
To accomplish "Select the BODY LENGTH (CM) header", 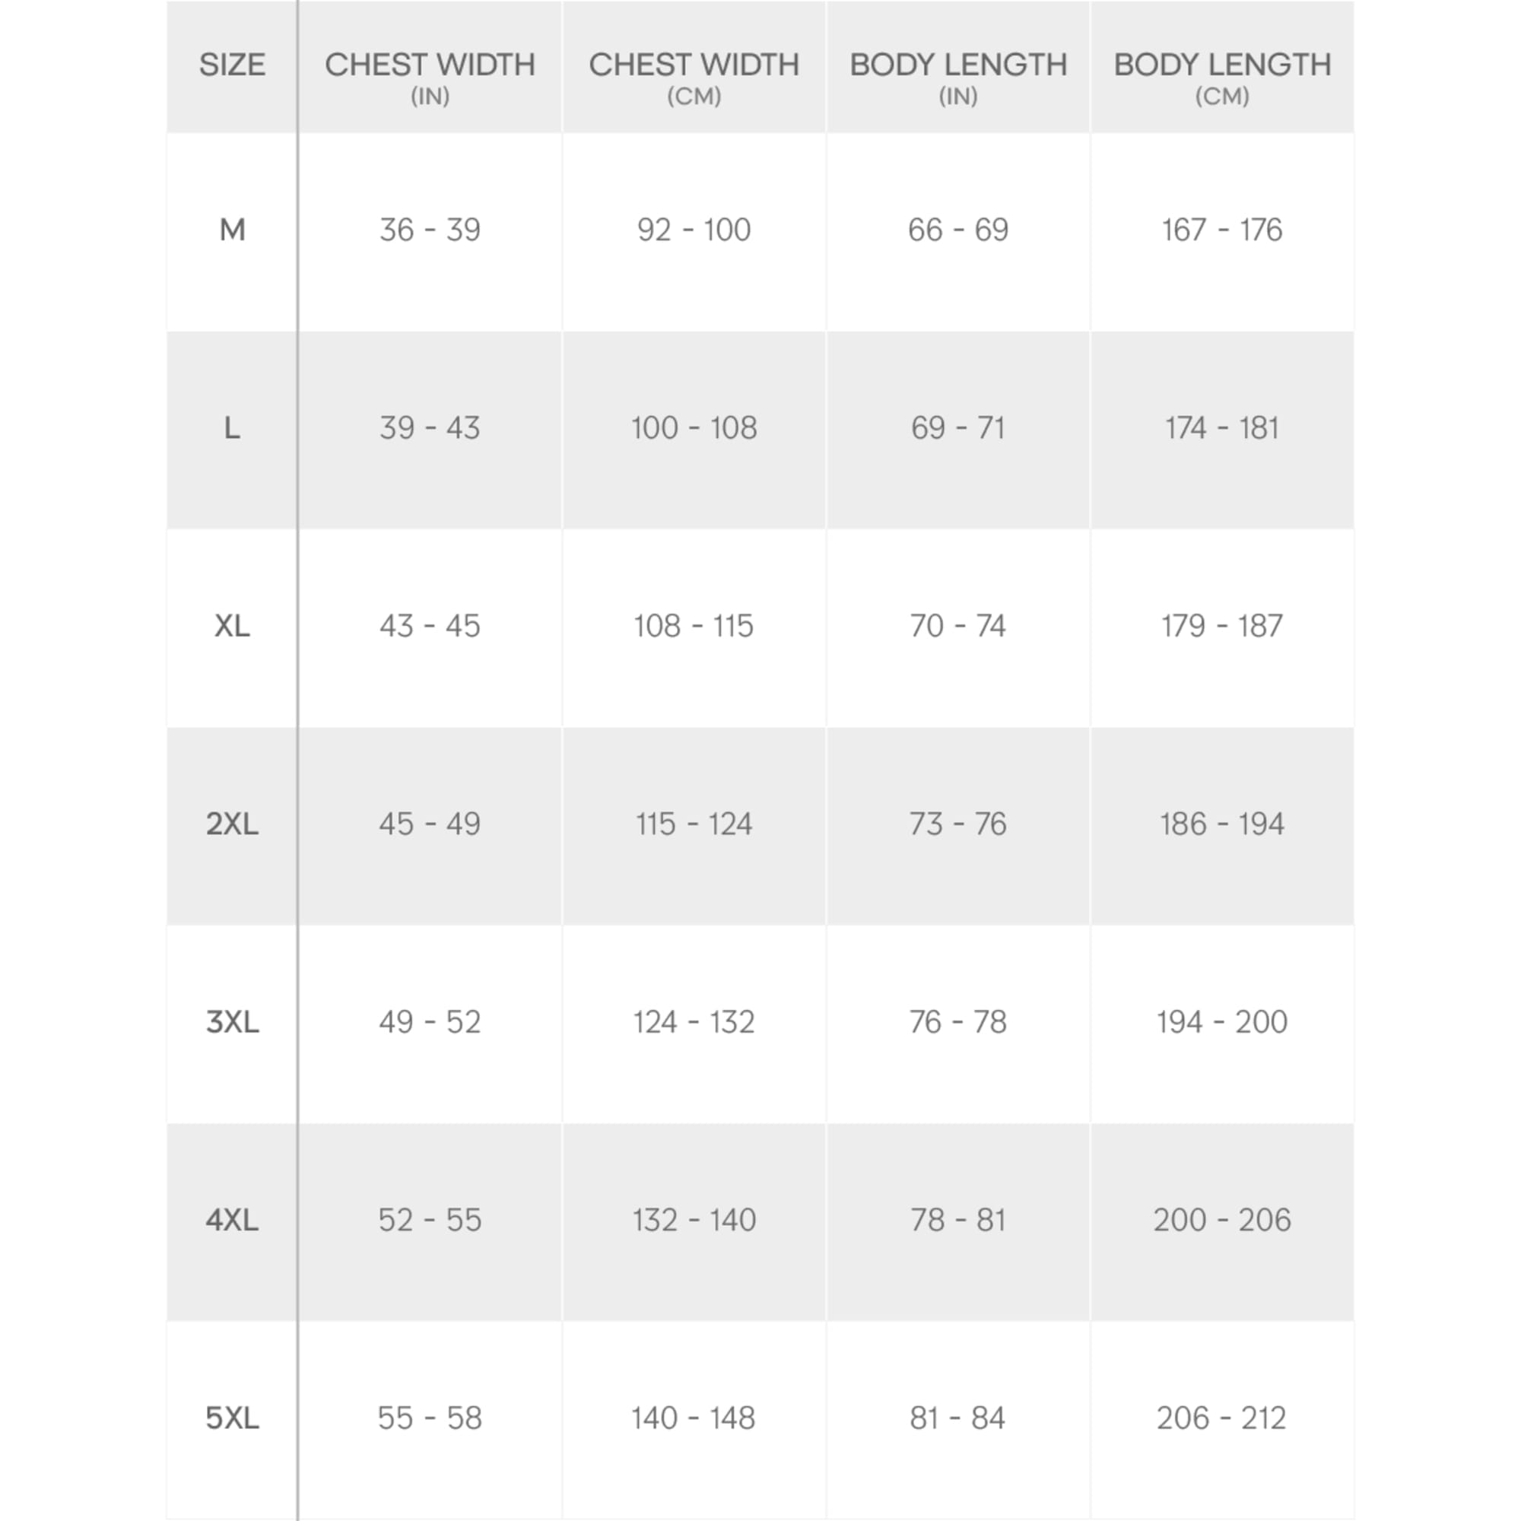I will click(1222, 75).
